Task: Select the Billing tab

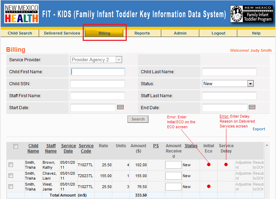Action: click(x=104, y=33)
